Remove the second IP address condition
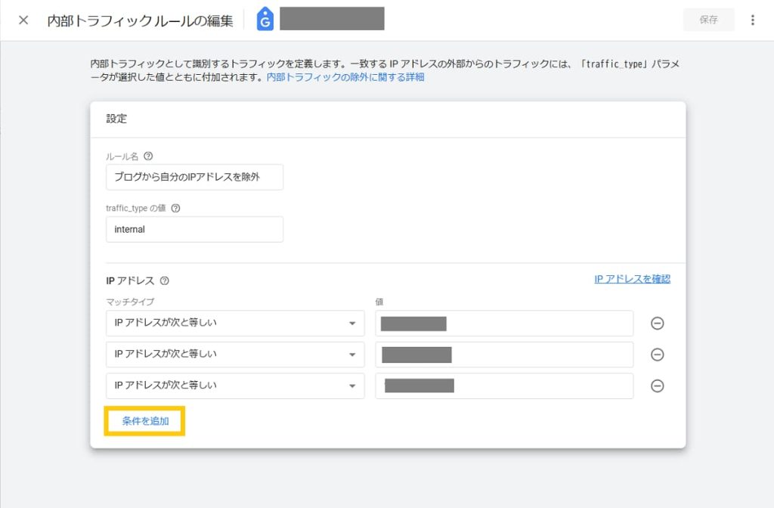This screenshot has height=508, width=774. 658,355
